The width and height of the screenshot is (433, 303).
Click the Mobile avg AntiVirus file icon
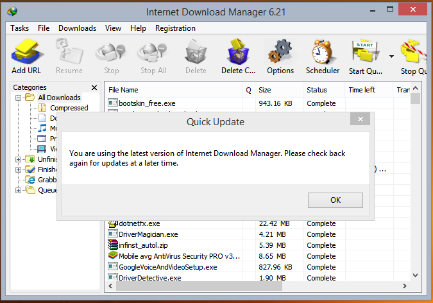point(113,255)
